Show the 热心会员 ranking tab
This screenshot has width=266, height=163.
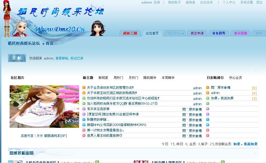[x=236, y=78]
